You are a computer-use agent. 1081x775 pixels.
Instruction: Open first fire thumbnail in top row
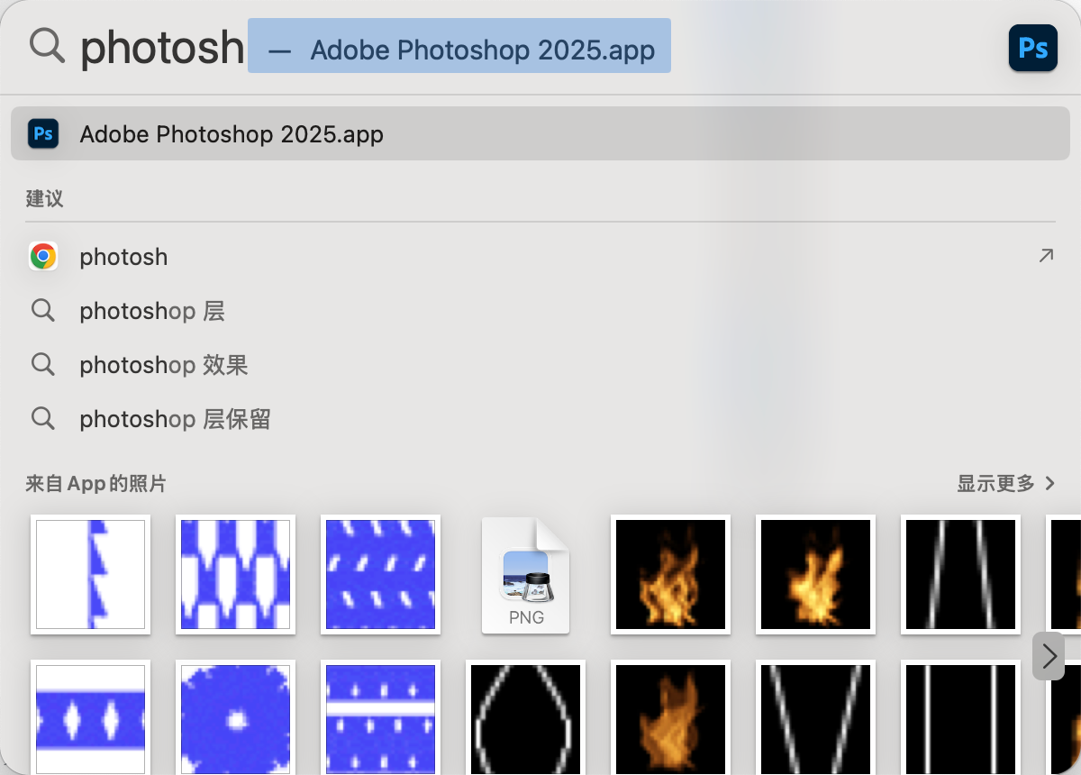(x=670, y=574)
